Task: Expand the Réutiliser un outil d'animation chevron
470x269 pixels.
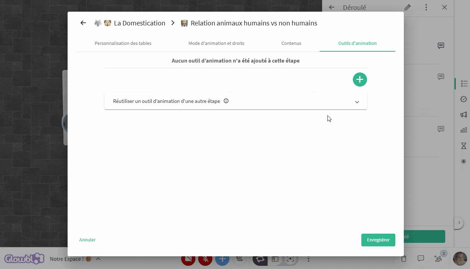Action: pyautogui.click(x=357, y=102)
